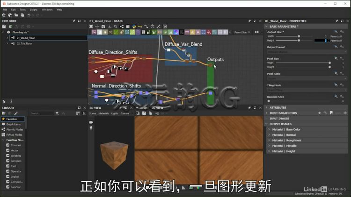Open the Help menu
351x197 pixels.
coord(59,10)
